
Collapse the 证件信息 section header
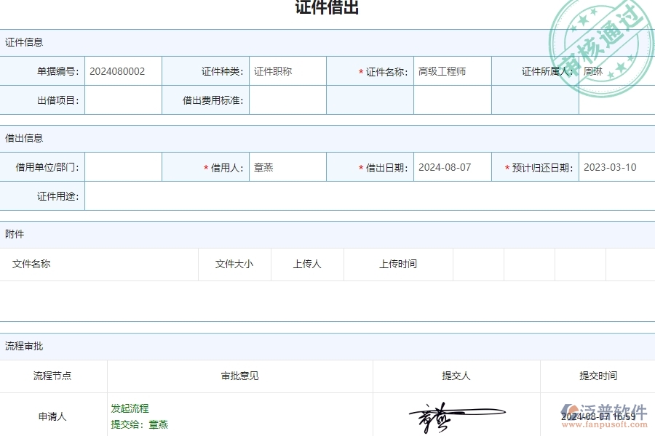click(x=23, y=42)
